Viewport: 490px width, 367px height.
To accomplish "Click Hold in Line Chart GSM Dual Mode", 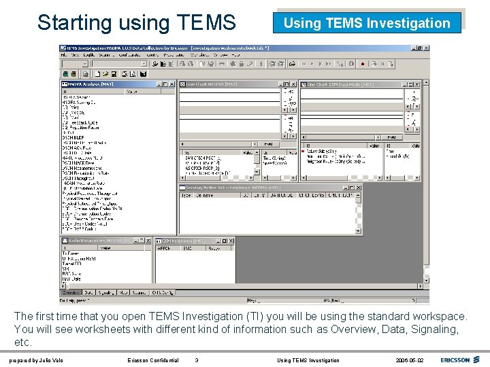I will tap(391, 137).
